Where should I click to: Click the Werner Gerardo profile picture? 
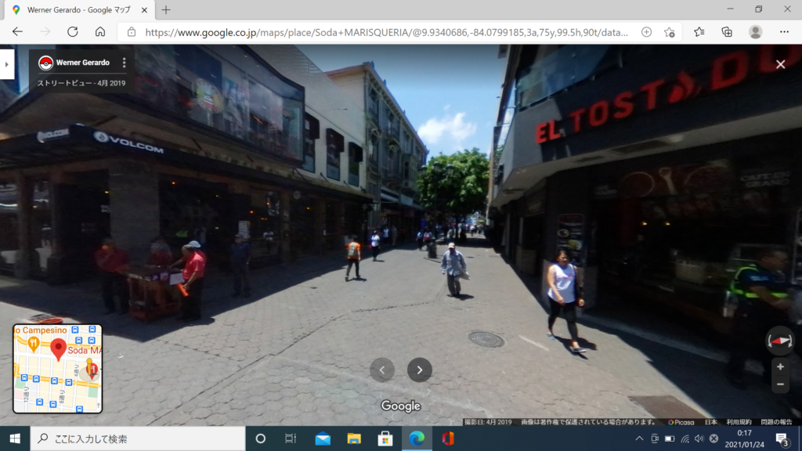click(45, 63)
